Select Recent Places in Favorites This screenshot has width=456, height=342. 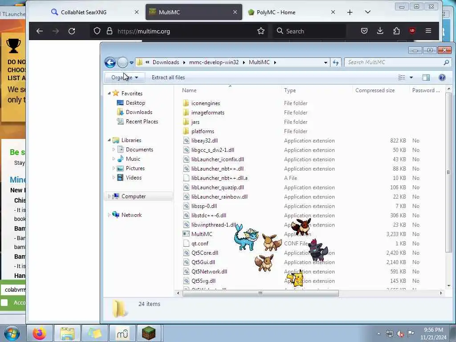[142, 122]
